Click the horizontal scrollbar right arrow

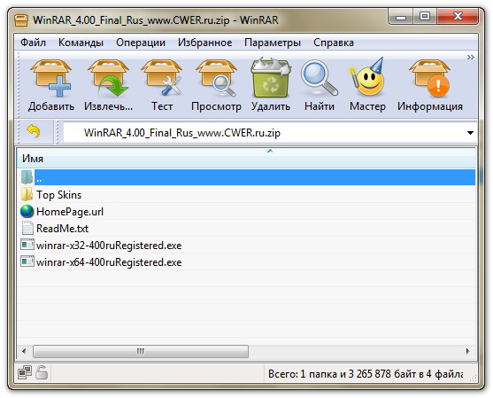[x=468, y=351]
